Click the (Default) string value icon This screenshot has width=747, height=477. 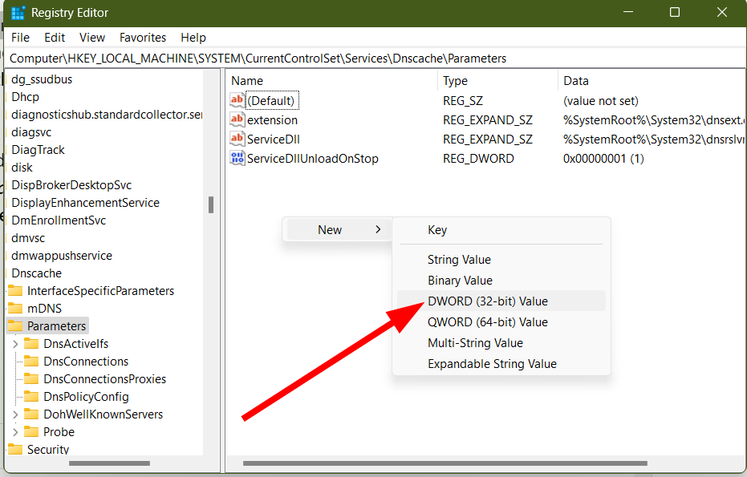click(x=237, y=100)
